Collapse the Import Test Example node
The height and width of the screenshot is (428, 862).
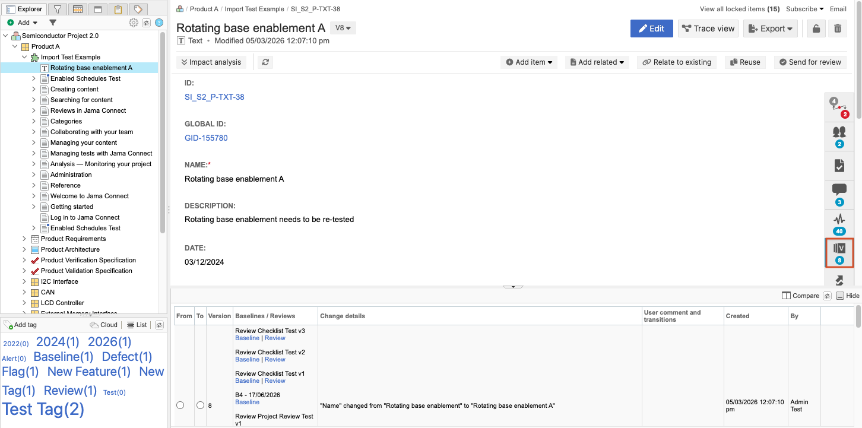[x=24, y=57]
